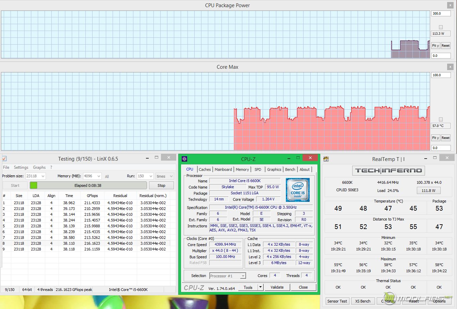Viewport: 457px width, 309px height.
Task: Click the Level 3 6 MBytes cache field
Action: coord(279,263)
